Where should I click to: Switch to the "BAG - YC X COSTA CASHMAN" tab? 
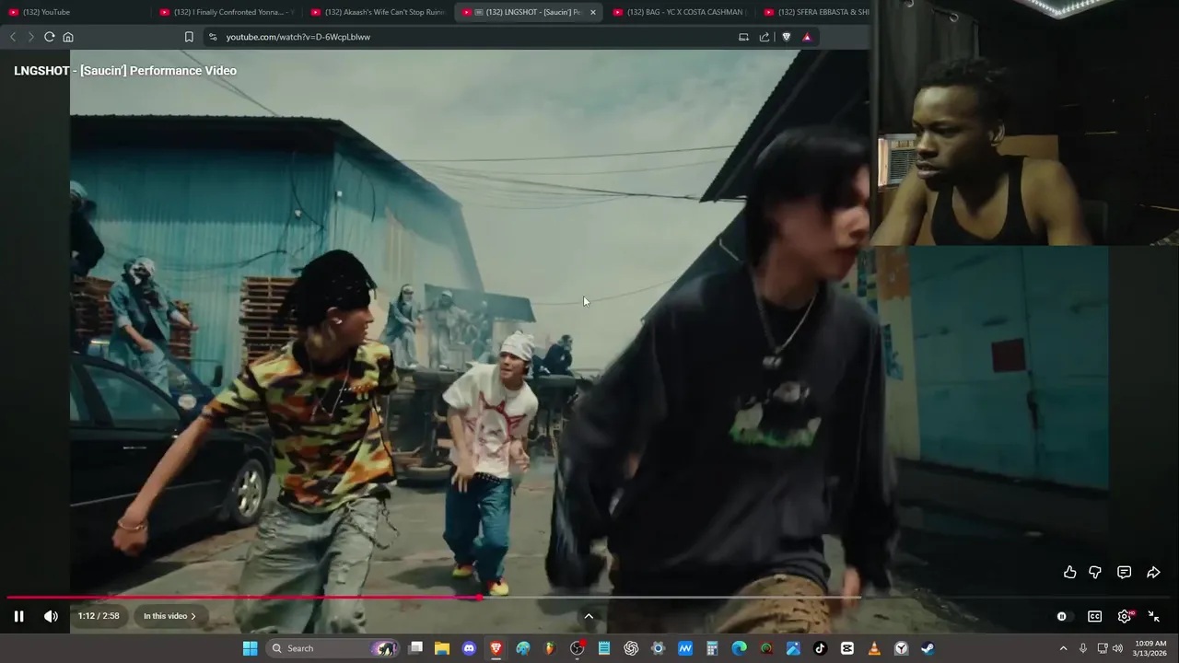click(x=680, y=12)
